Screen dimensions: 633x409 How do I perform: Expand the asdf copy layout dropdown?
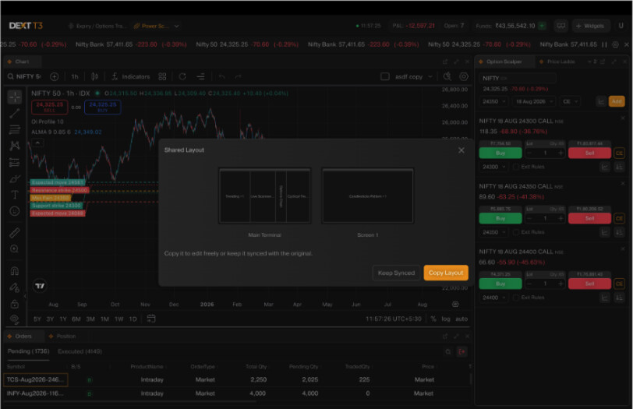tap(430, 76)
